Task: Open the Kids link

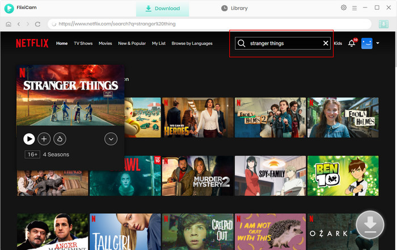Action: 338,44
